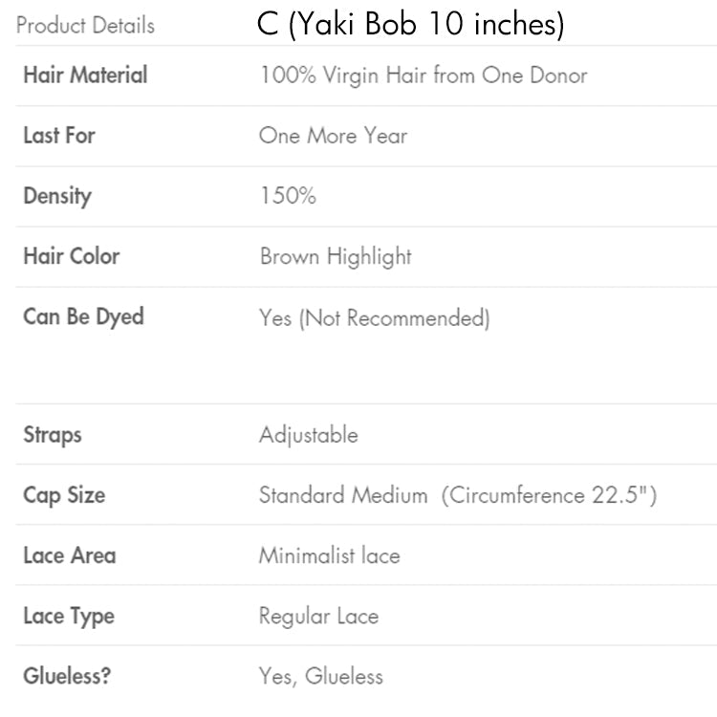Image resolution: width=717 pixels, height=717 pixels.
Task: Click the Density label
Action: coord(57,196)
